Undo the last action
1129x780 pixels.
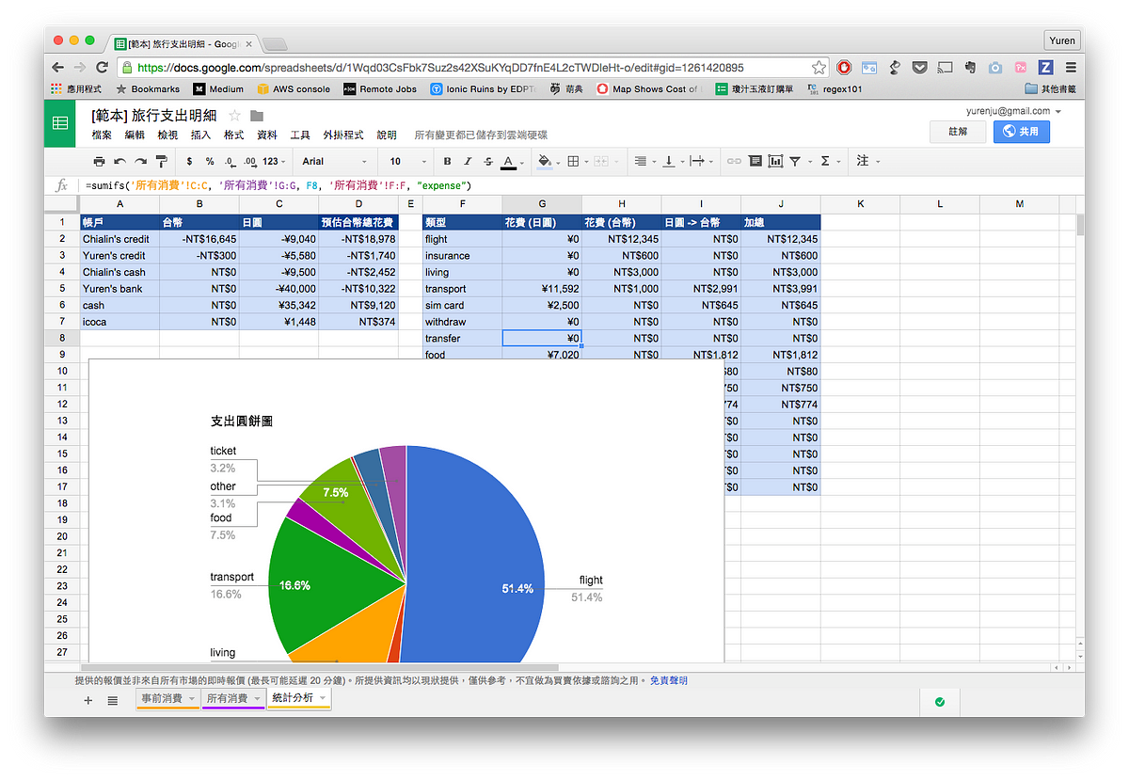click(120, 162)
